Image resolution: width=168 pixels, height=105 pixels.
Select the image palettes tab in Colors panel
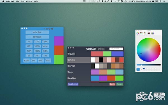[149, 33]
